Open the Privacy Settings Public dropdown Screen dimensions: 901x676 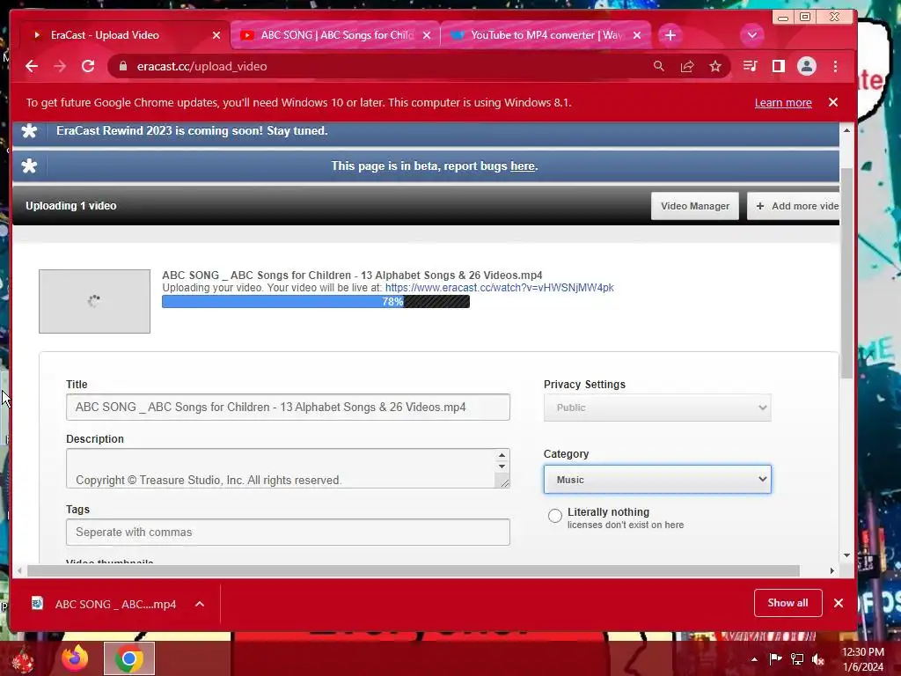click(657, 408)
